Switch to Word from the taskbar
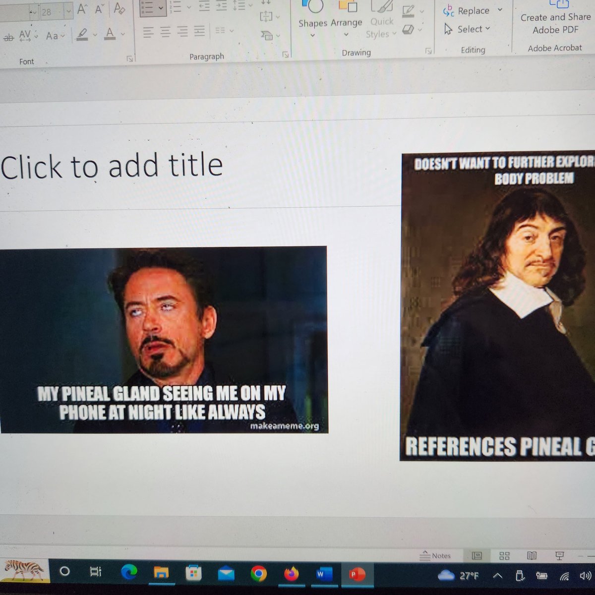This screenshot has height=595, width=595. [324, 574]
